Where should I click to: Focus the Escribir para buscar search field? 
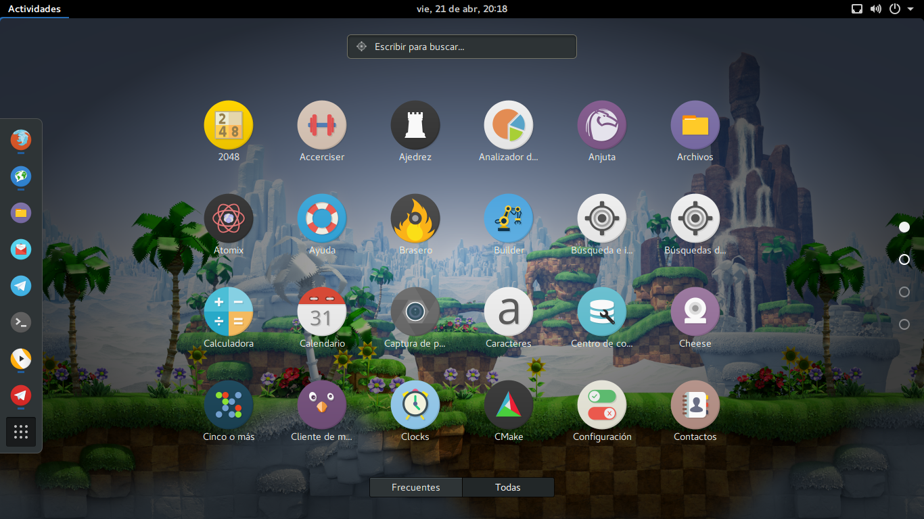coord(462,47)
